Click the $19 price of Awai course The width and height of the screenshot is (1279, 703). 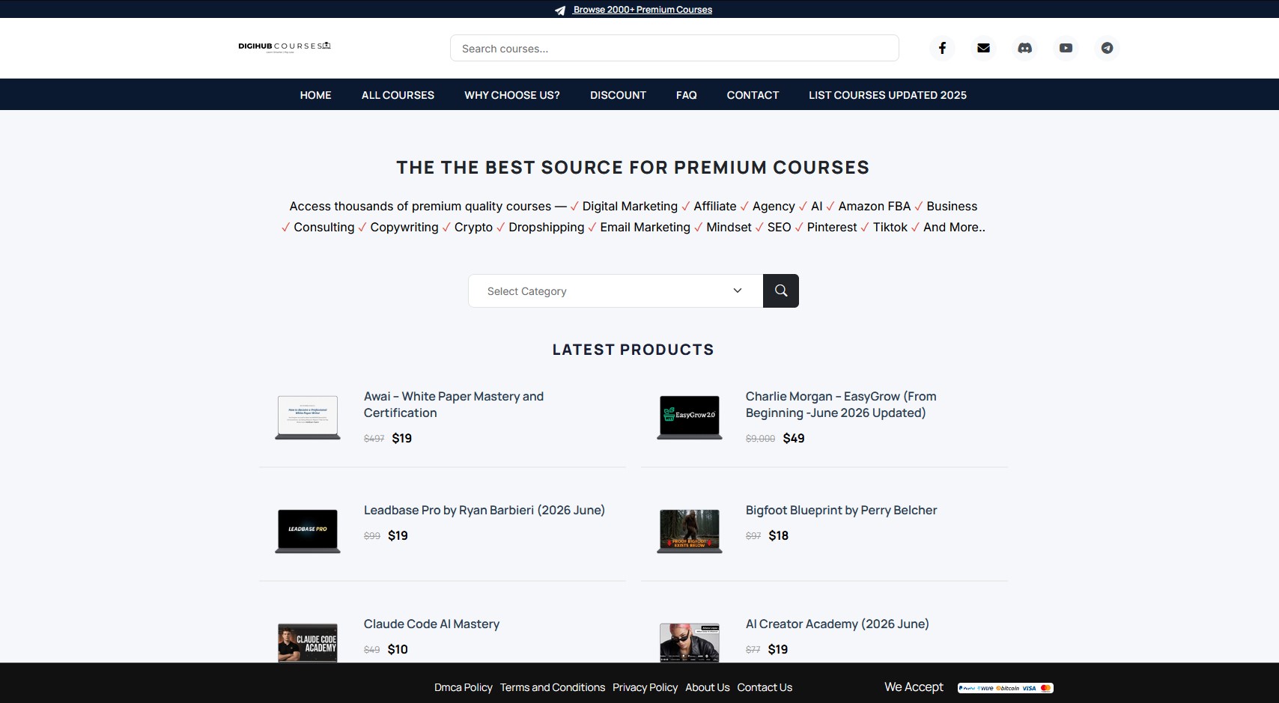[402, 438]
